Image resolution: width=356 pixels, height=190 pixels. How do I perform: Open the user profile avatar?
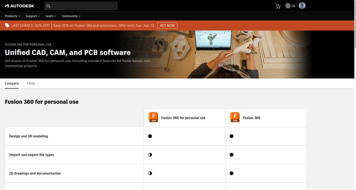click(x=302, y=6)
